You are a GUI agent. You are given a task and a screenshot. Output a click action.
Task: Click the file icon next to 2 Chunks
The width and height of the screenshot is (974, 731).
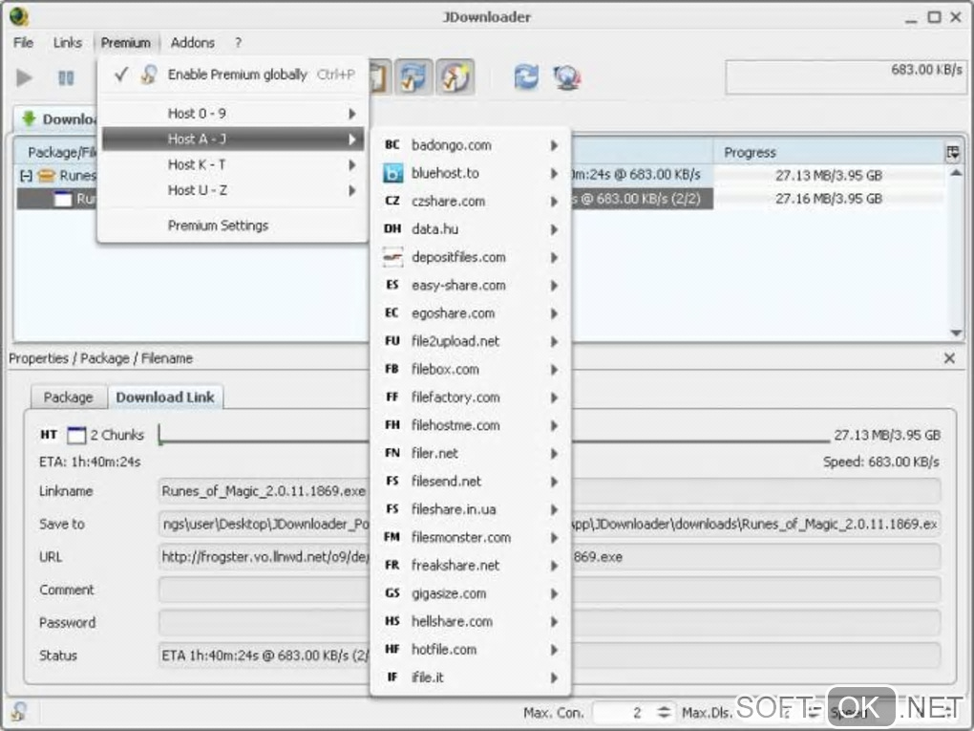[75, 435]
